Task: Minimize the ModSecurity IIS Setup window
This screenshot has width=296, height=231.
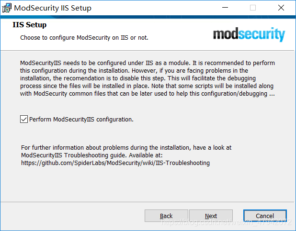Action: tap(225, 8)
